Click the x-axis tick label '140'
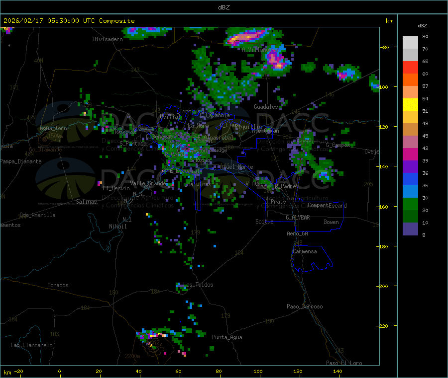The height and width of the screenshot is (378, 448). click(337, 372)
